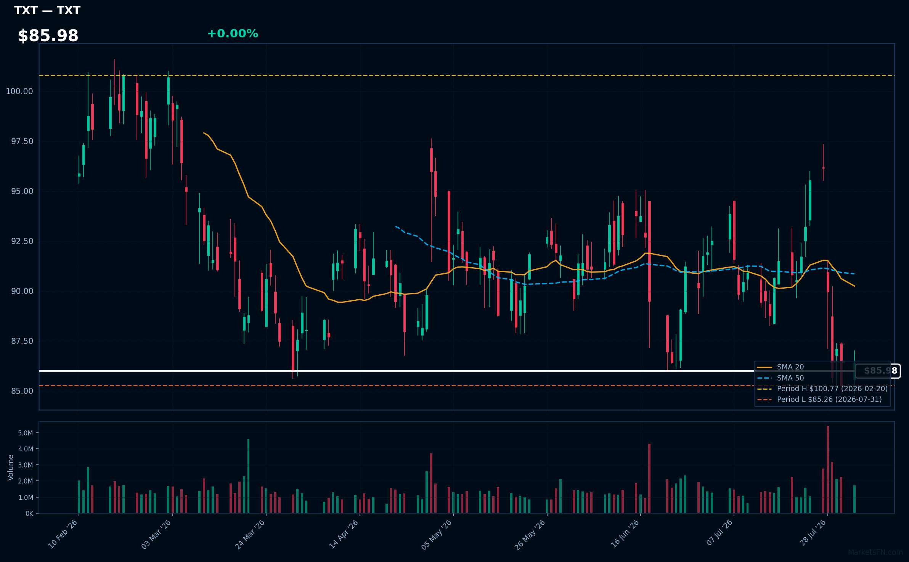Click the 3.0M volume axis label
This screenshot has width=909, height=562.
coord(26,465)
